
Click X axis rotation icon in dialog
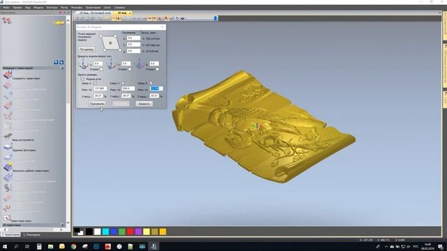[x=83, y=64]
